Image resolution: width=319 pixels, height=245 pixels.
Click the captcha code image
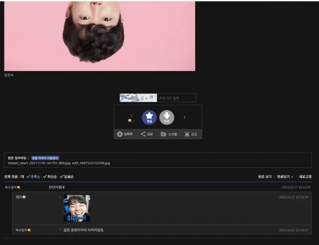(138, 98)
